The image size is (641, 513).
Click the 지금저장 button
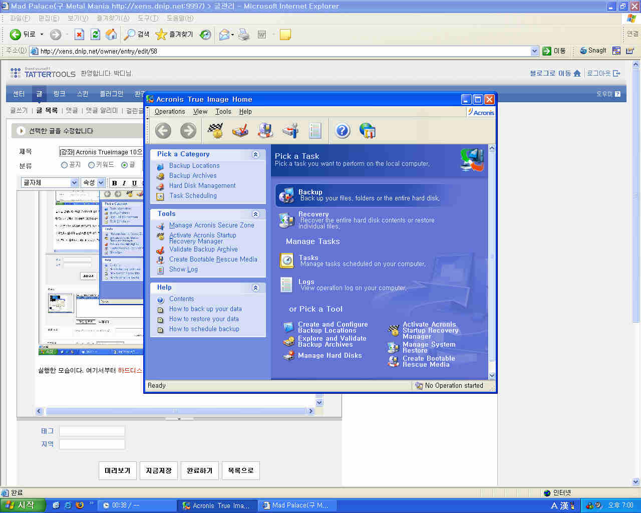point(158,470)
